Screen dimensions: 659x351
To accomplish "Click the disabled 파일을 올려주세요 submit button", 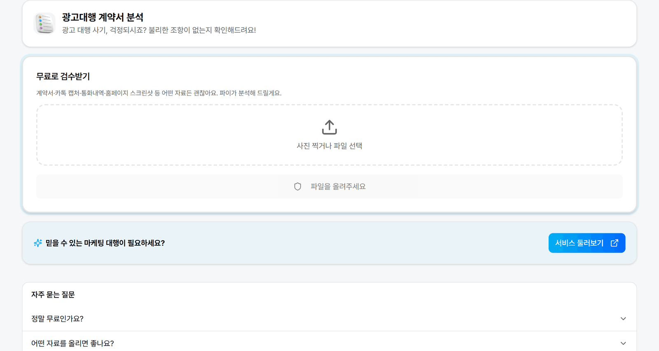I will [329, 186].
